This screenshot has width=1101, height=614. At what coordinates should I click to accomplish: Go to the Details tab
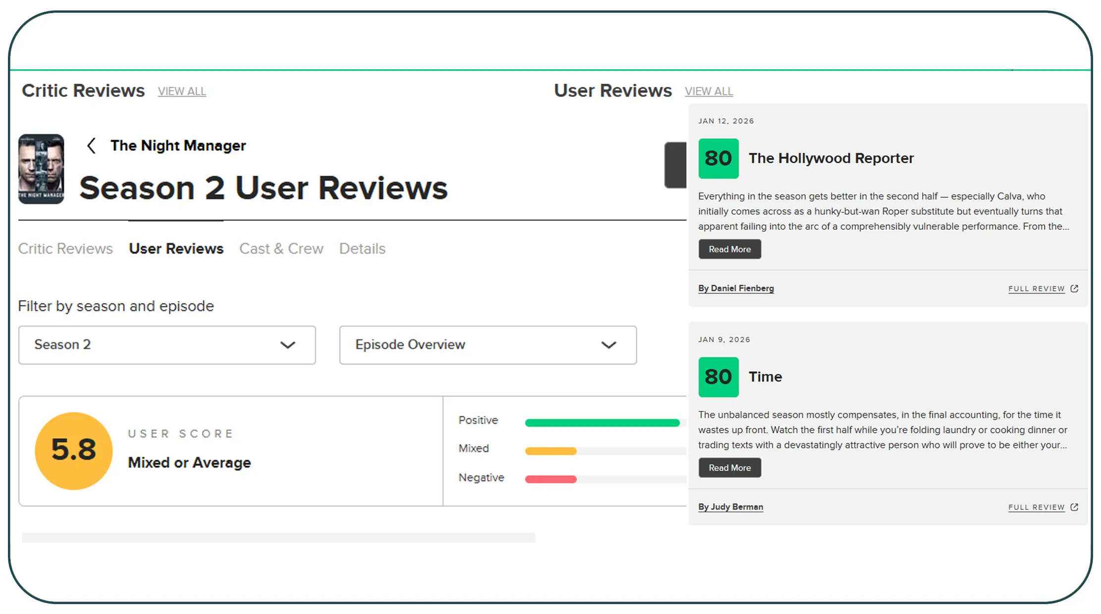pos(362,249)
